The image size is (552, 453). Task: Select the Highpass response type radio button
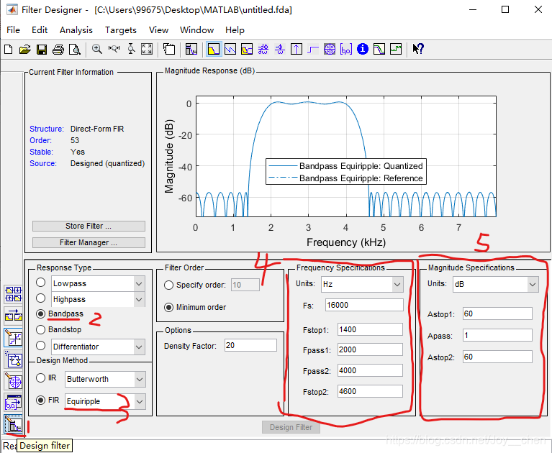tap(41, 298)
